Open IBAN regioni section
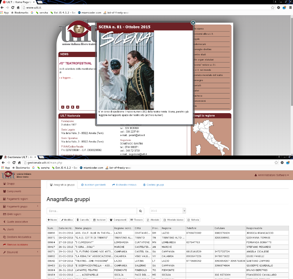 20,214
